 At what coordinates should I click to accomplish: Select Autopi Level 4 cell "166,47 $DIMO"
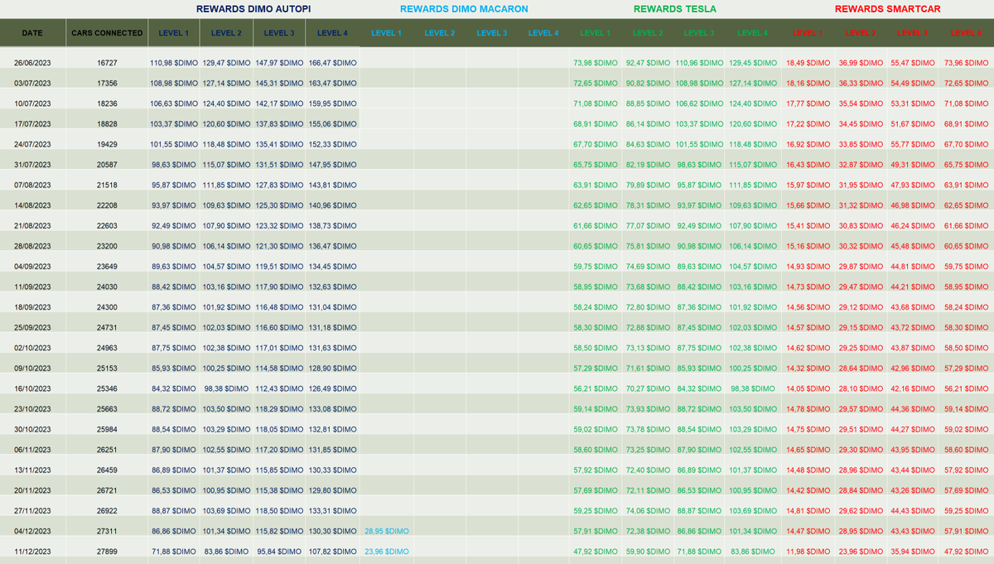(333, 63)
